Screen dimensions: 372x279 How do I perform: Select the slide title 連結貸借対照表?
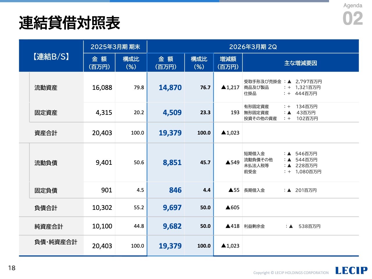pyautogui.click(x=69, y=23)
